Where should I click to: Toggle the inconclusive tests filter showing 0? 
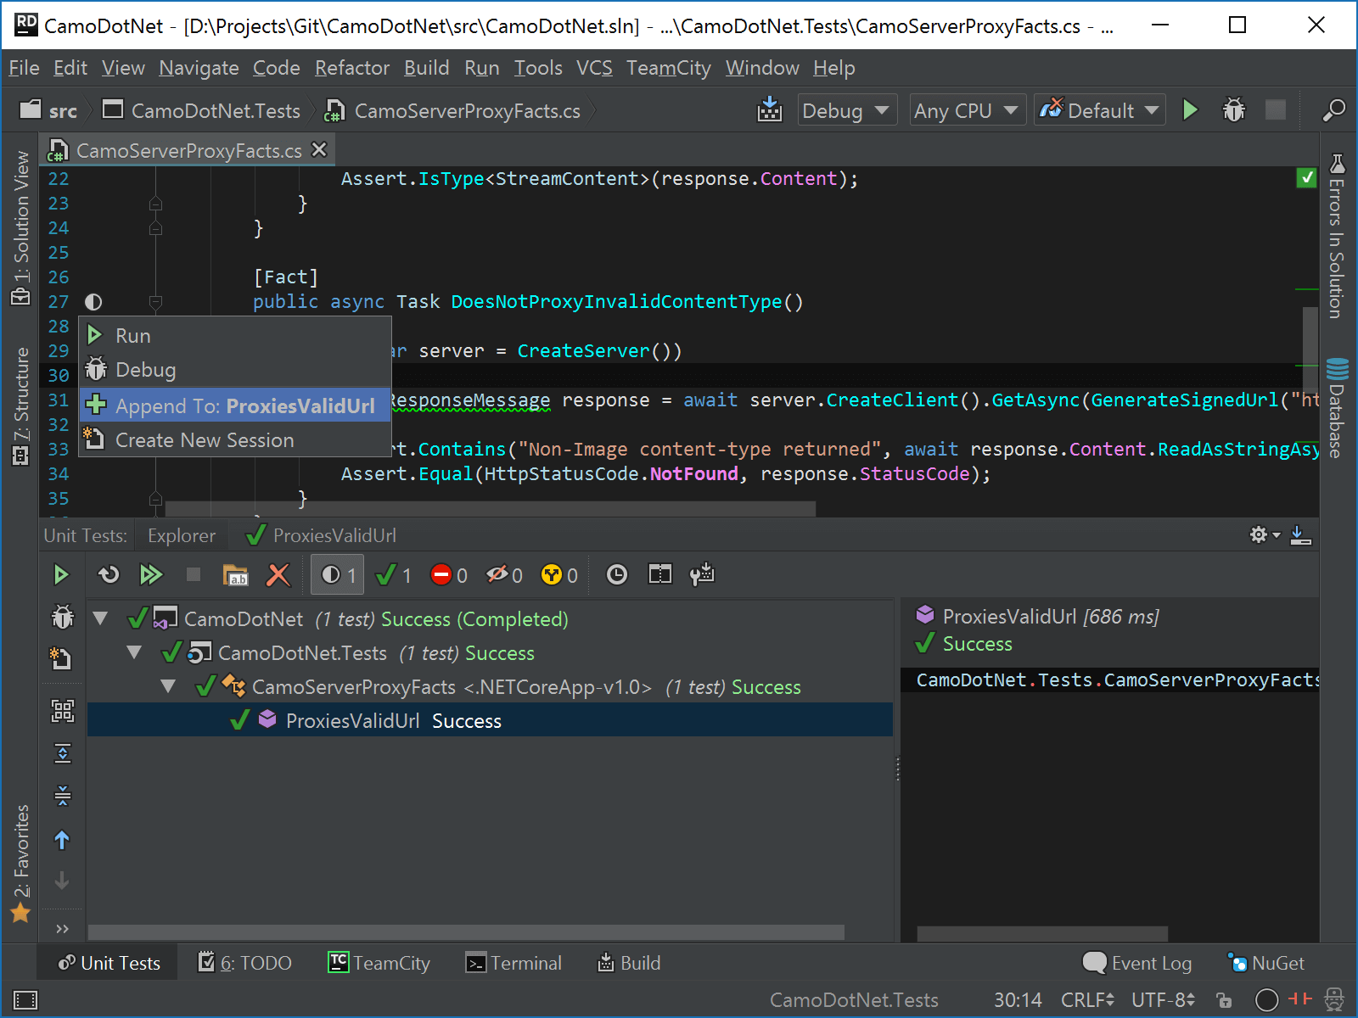(x=559, y=575)
